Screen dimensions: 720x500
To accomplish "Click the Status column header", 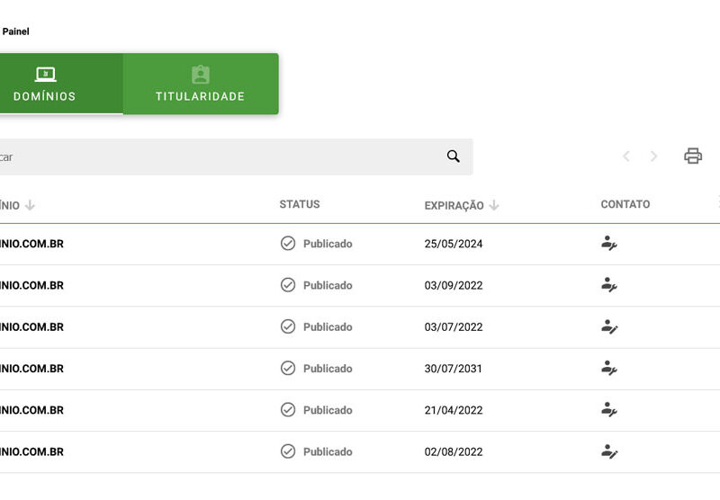I will [x=300, y=204].
